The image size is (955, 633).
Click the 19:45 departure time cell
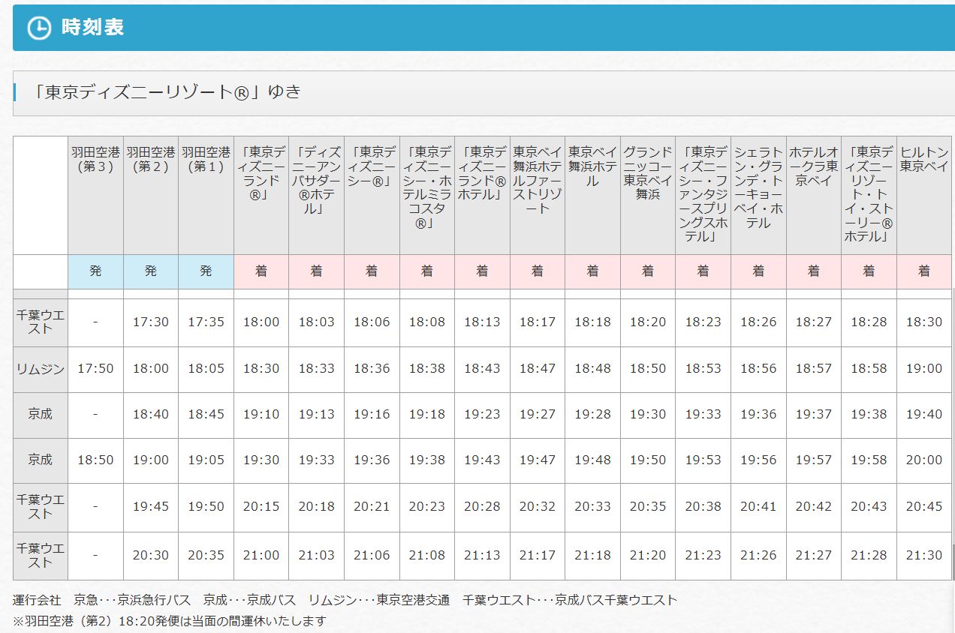coord(151,507)
